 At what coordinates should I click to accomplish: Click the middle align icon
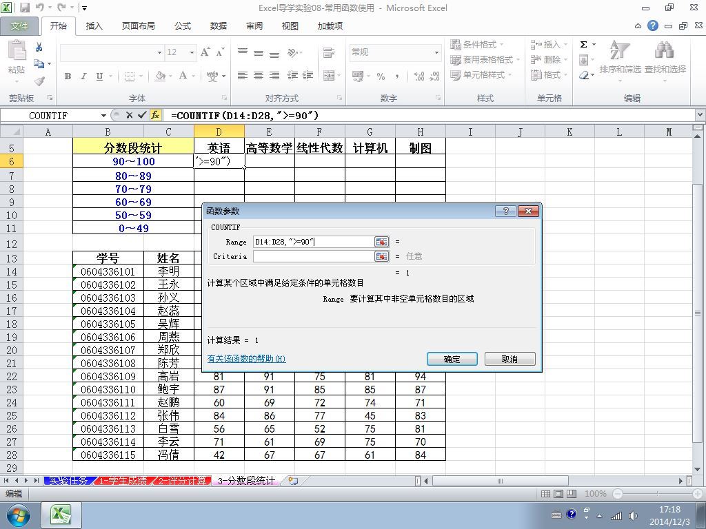259,53
